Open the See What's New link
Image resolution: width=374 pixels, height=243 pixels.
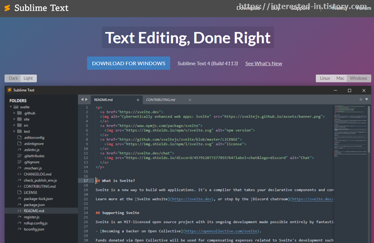(263, 64)
